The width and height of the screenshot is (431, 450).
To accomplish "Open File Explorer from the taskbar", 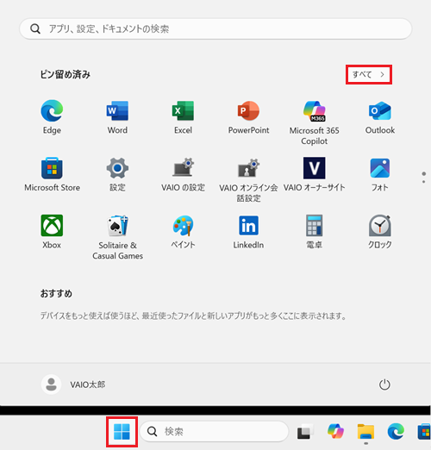I will pyautogui.click(x=365, y=432).
